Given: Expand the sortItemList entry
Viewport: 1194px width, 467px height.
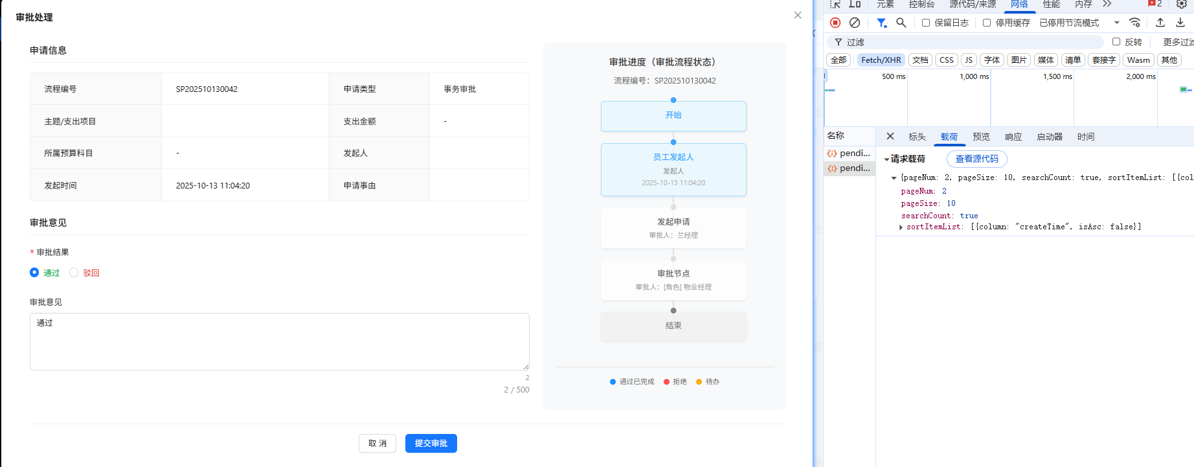Looking at the screenshot, I should tap(901, 227).
